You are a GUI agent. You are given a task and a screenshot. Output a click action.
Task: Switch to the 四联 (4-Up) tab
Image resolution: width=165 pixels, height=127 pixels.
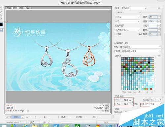pos(27,8)
